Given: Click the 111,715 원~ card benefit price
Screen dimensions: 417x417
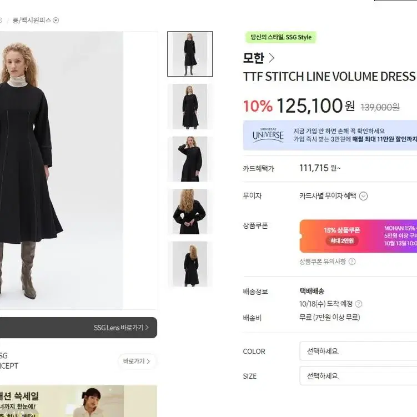Looking at the screenshot, I should [x=320, y=168].
